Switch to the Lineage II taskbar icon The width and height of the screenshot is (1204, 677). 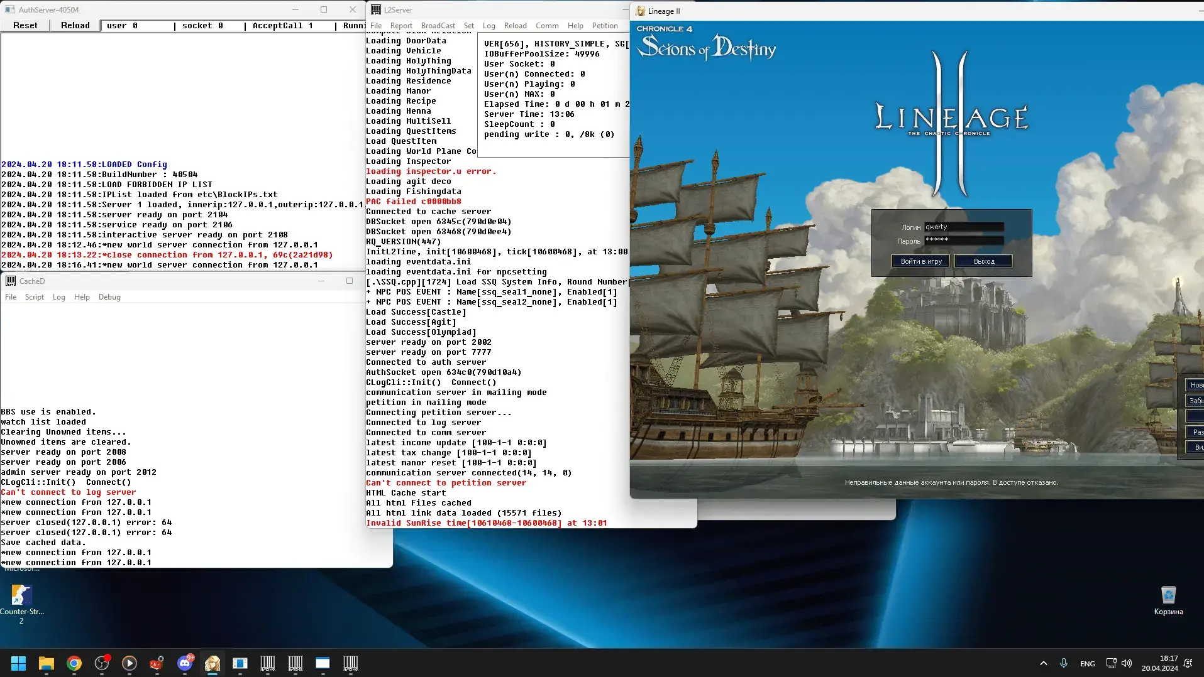[x=213, y=663]
